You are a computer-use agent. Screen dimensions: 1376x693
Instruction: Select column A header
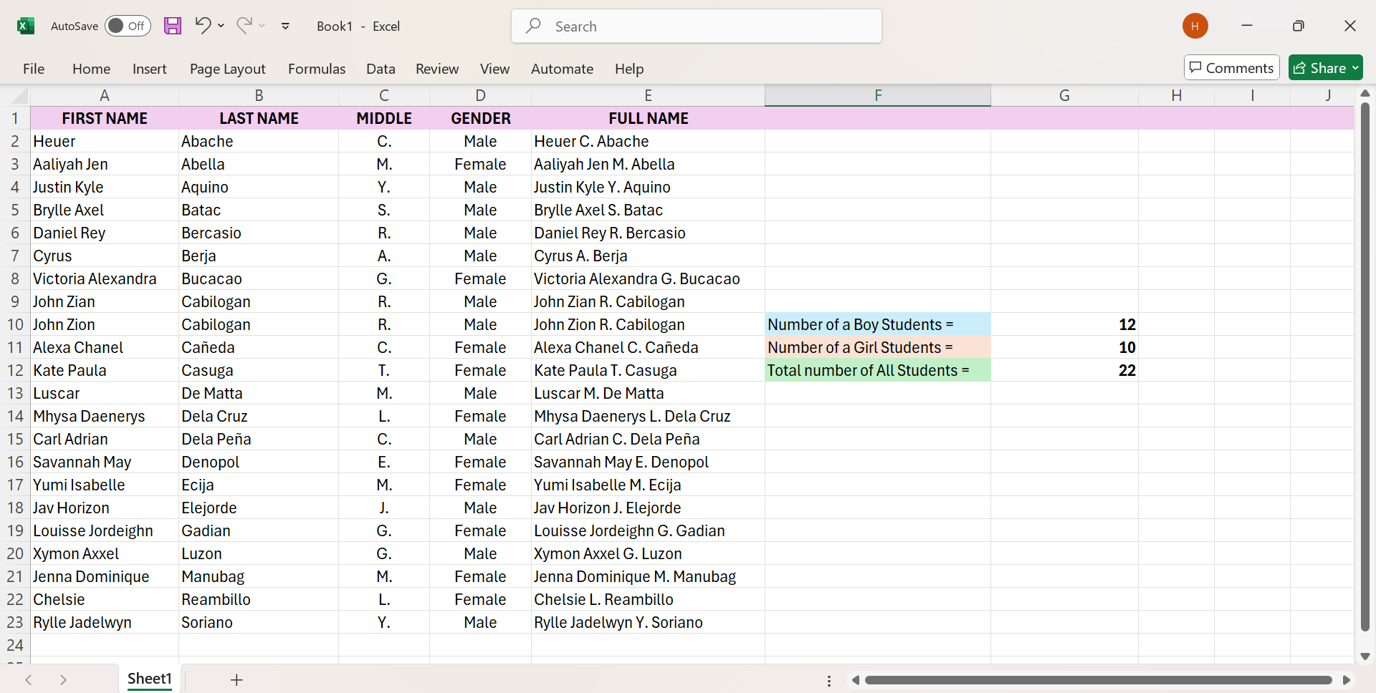pos(105,95)
